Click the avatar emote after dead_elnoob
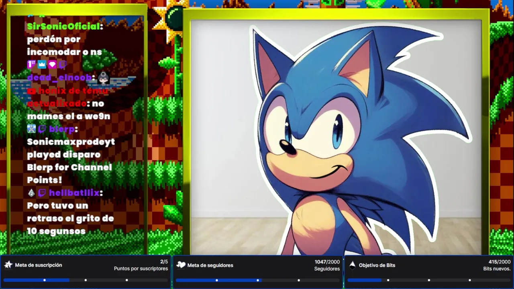The height and width of the screenshot is (289, 514). click(x=104, y=78)
